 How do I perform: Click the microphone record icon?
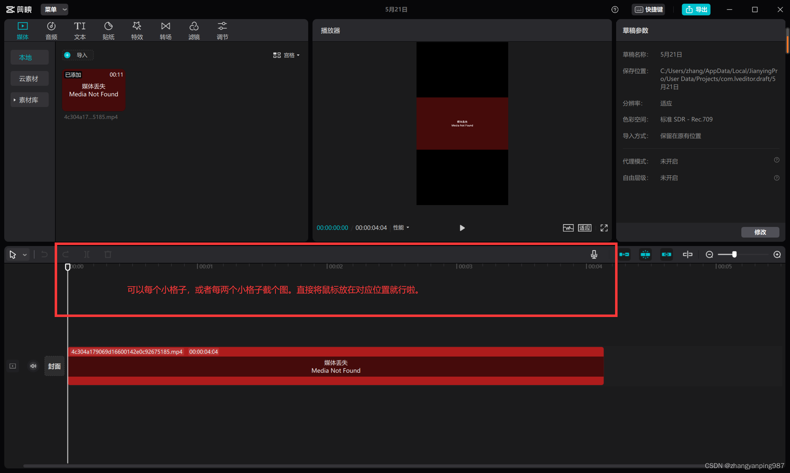click(594, 255)
